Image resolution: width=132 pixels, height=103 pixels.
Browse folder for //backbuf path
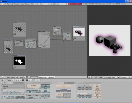(2, 86)
